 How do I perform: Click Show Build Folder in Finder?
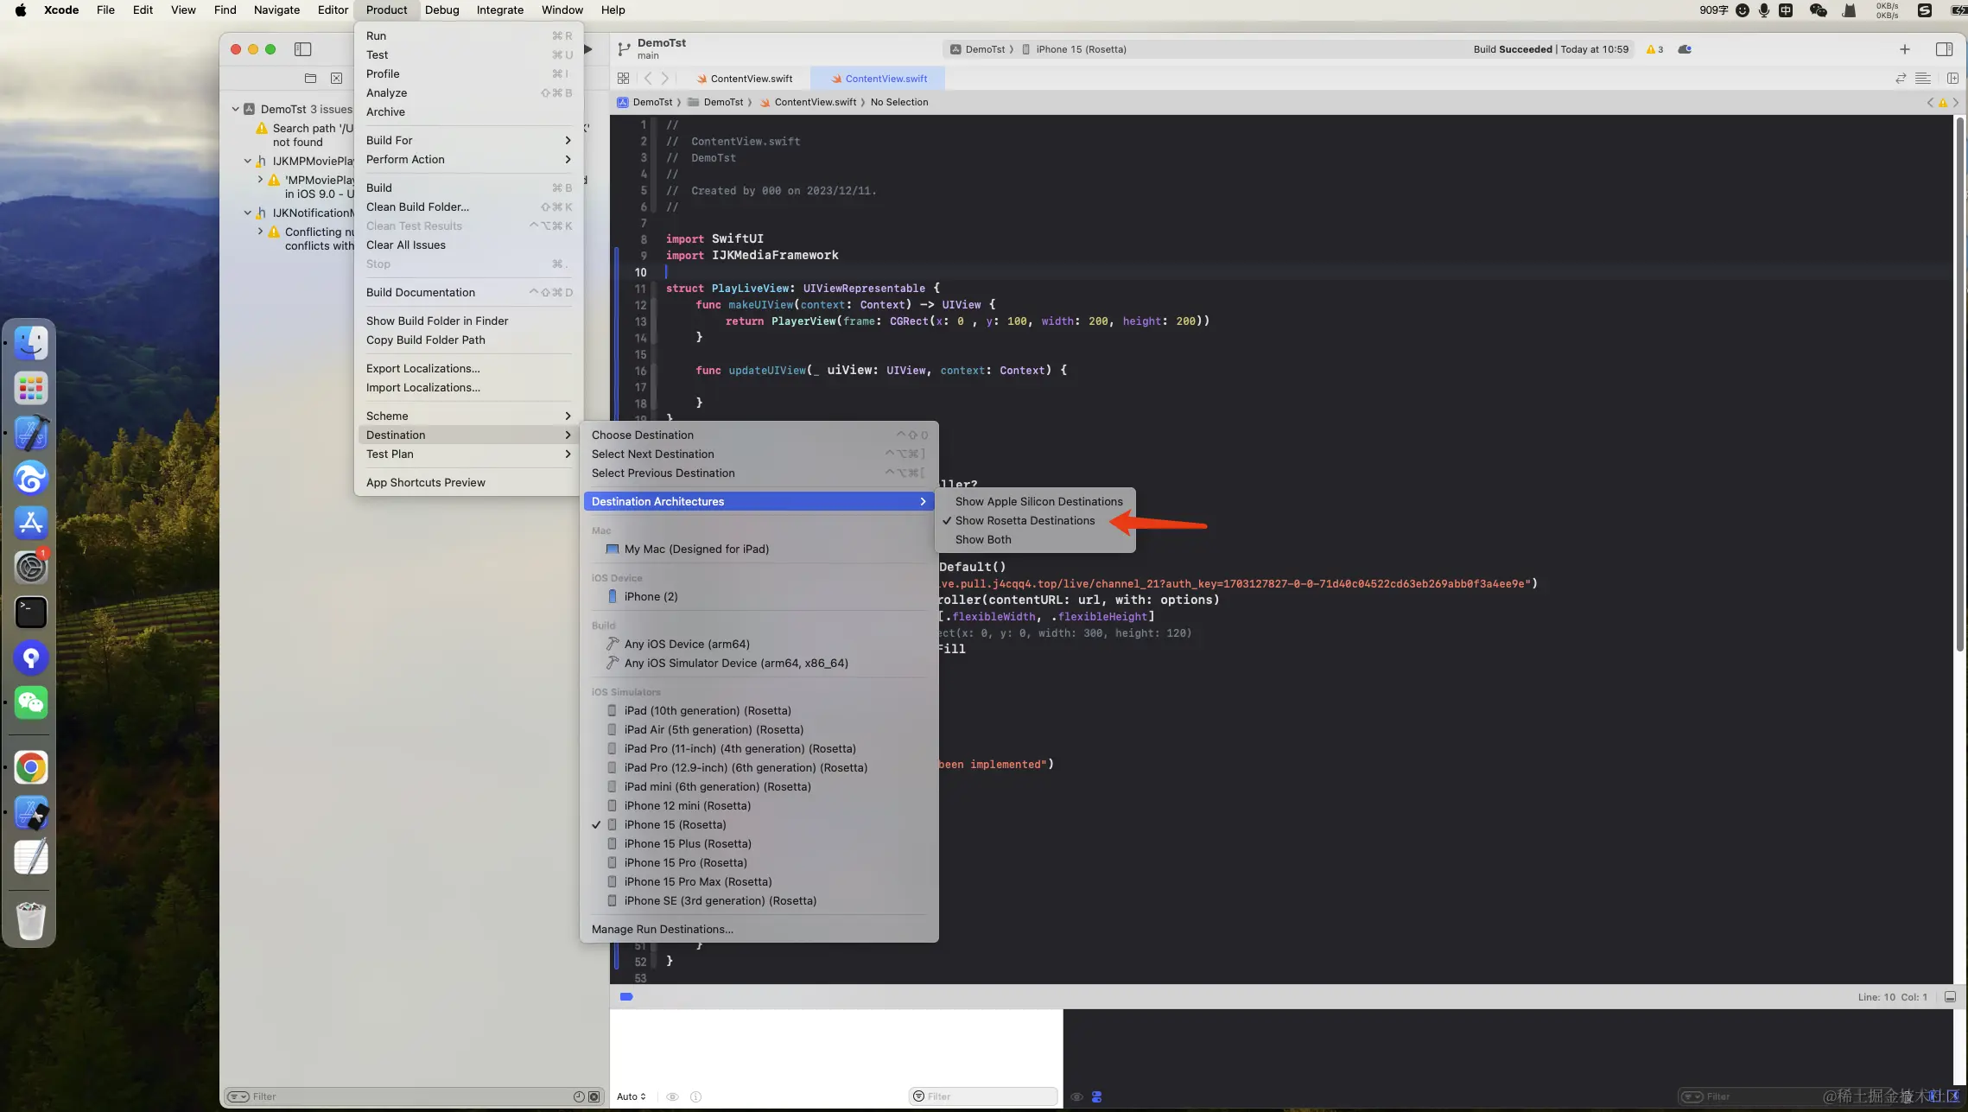point(468,321)
